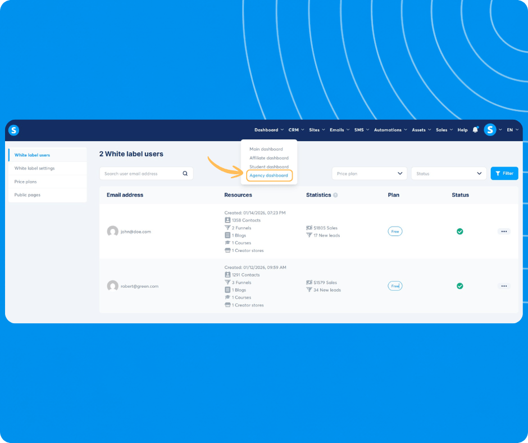
Task: Open the Price plan dropdown
Action: pyautogui.click(x=370, y=174)
